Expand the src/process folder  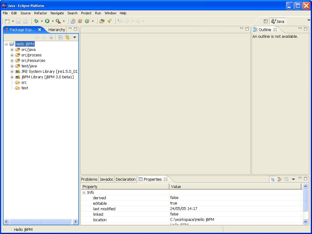click(x=12, y=55)
